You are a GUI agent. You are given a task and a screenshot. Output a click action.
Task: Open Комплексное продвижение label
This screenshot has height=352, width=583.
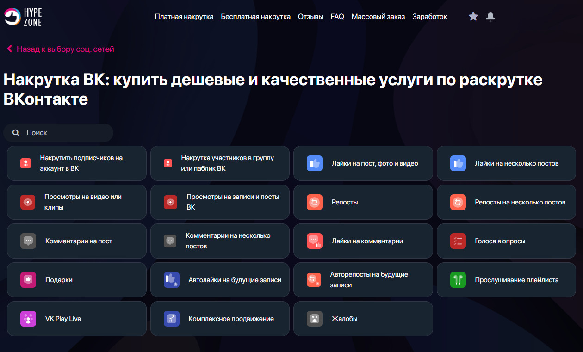click(x=231, y=319)
